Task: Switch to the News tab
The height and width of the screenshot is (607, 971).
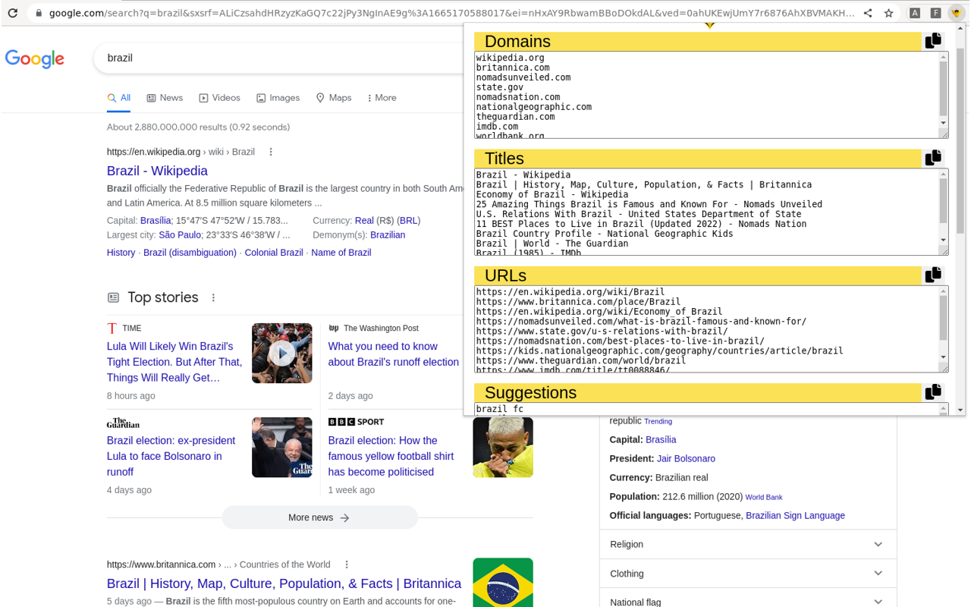Action: 165,98
